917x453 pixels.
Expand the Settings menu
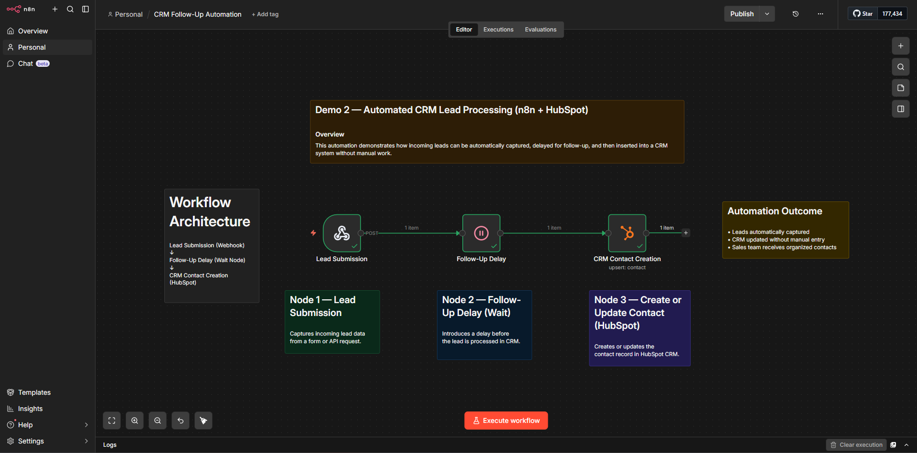click(47, 441)
